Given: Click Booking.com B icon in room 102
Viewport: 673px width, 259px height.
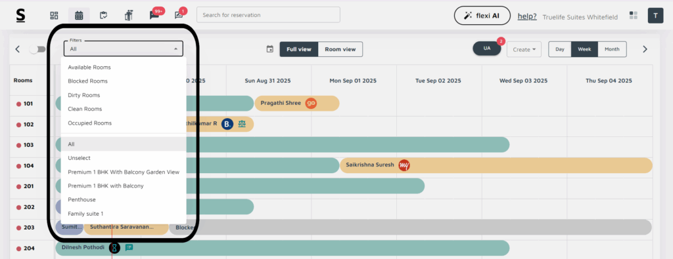Looking at the screenshot, I should pyautogui.click(x=227, y=124).
